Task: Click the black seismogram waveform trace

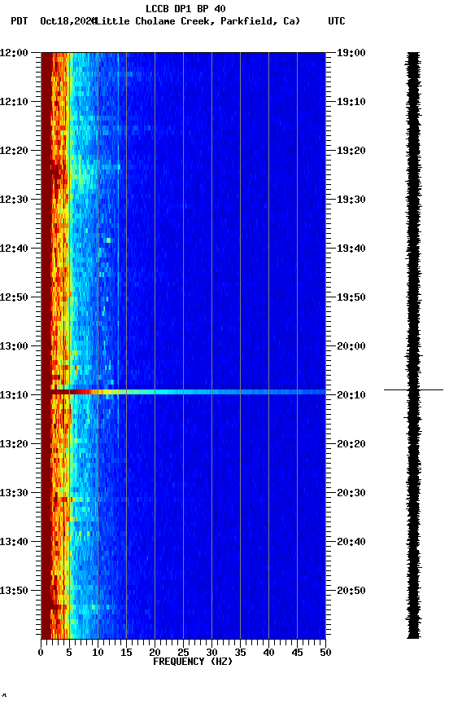Action: (413, 345)
